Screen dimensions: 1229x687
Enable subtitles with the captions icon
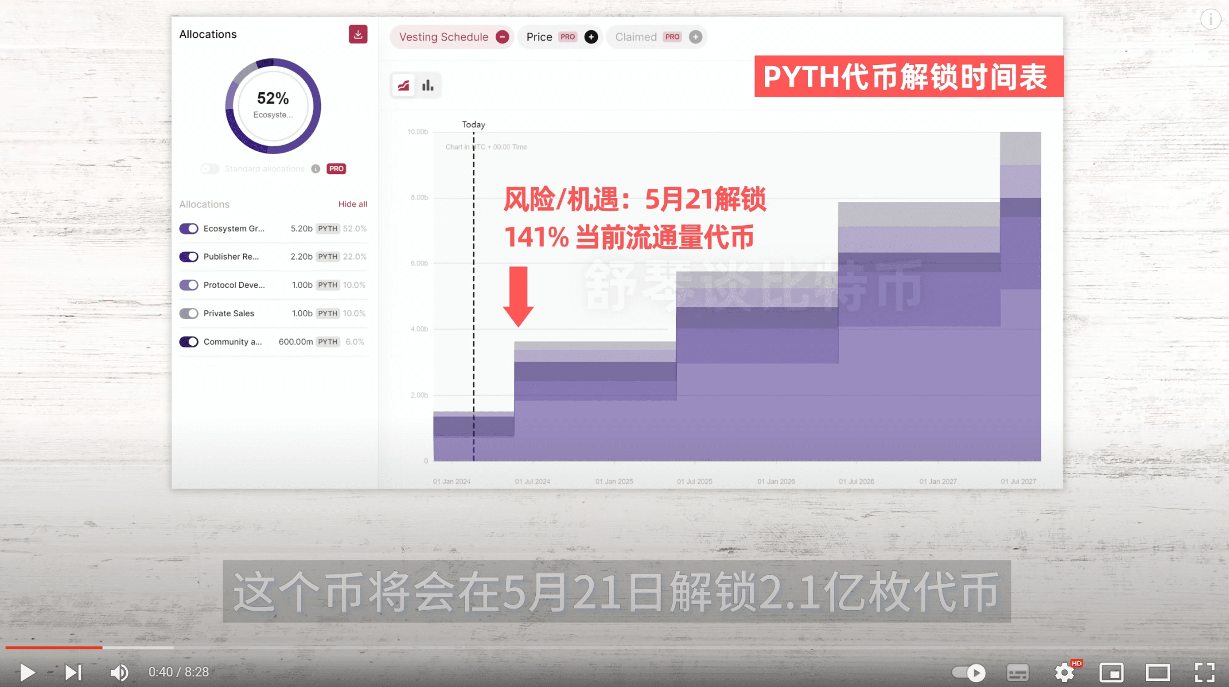pyautogui.click(x=1018, y=672)
